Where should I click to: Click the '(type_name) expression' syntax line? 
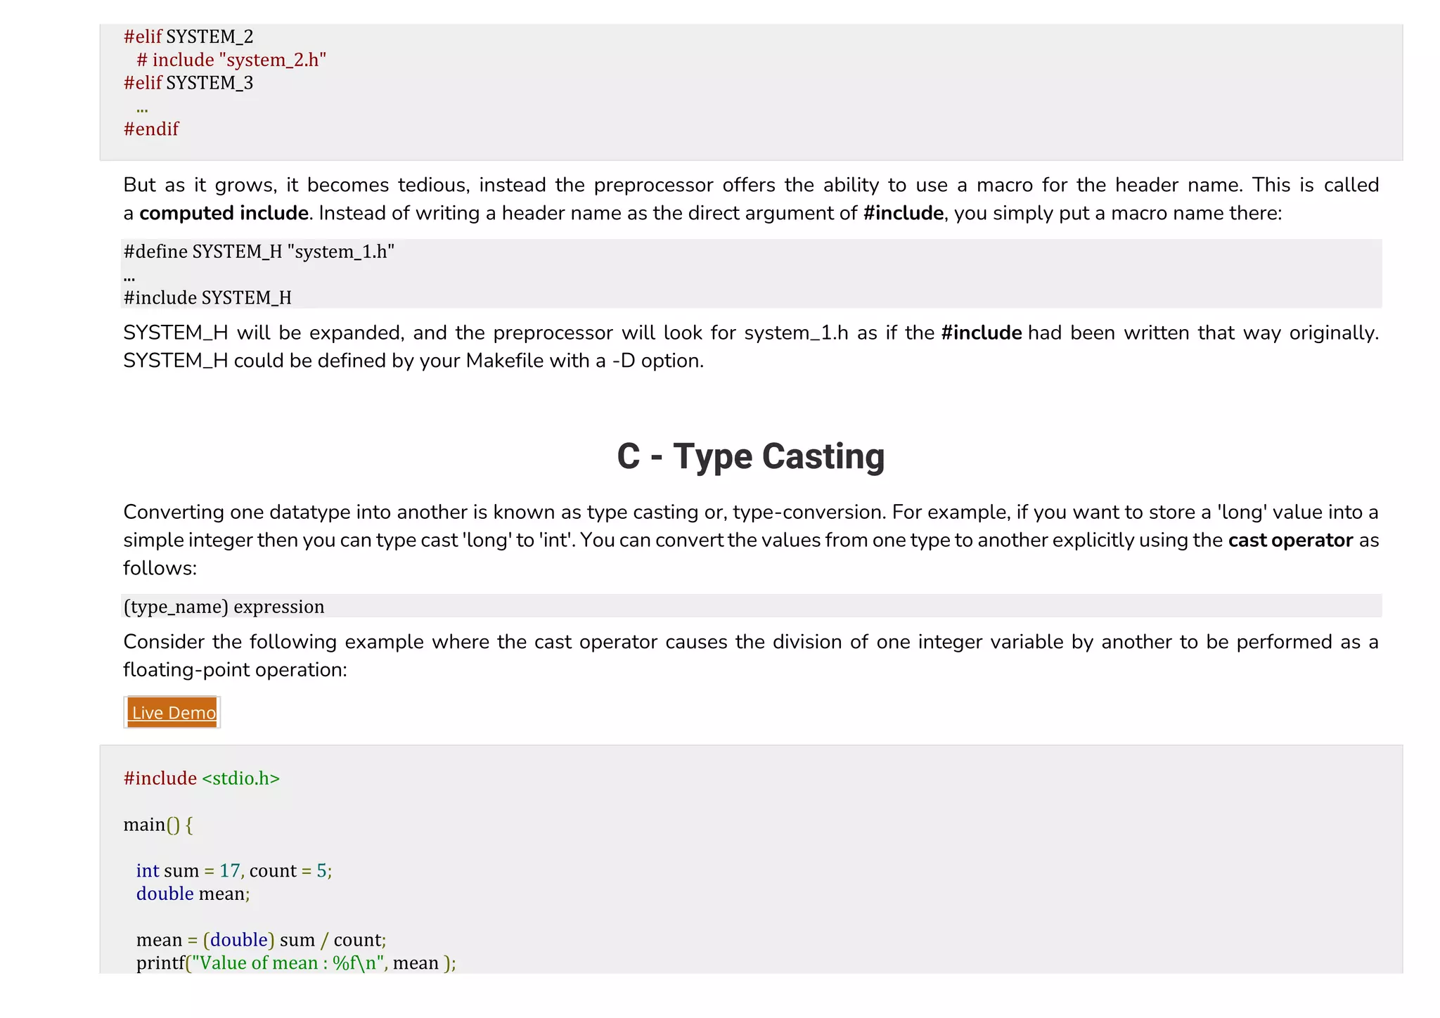tap(224, 607)
